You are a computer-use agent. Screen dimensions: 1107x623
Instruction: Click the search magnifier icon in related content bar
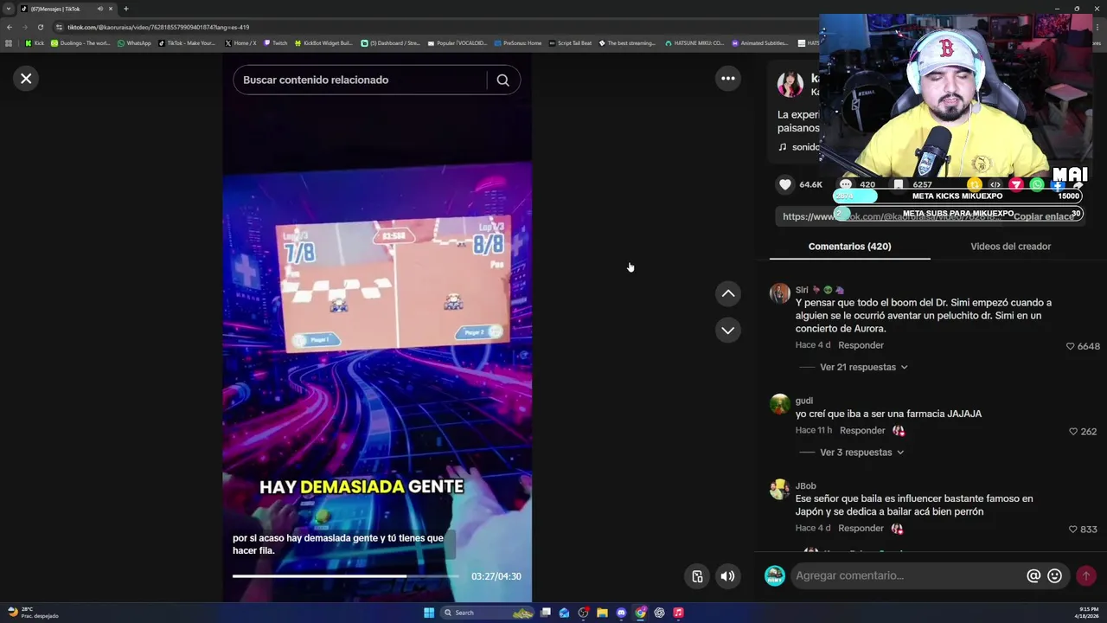click(502, 80)
